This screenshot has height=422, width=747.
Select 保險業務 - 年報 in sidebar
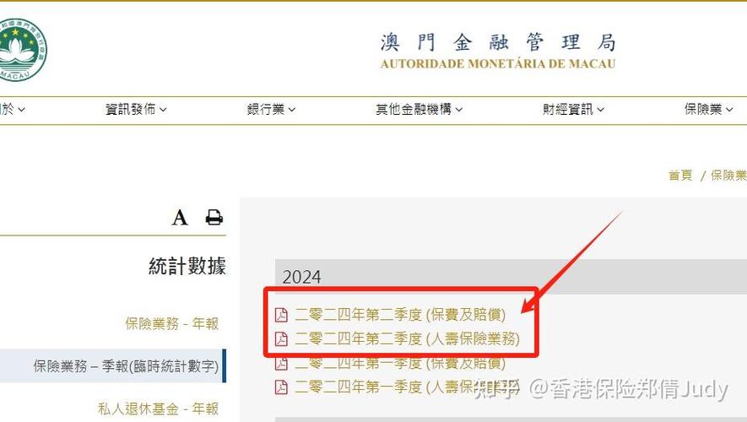pyautogui.click(x=172, y=324)
